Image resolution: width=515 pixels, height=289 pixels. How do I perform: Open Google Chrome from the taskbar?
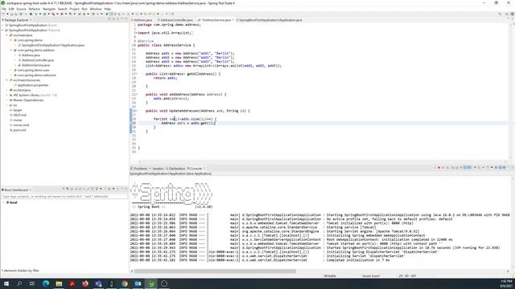pos(125,283)
